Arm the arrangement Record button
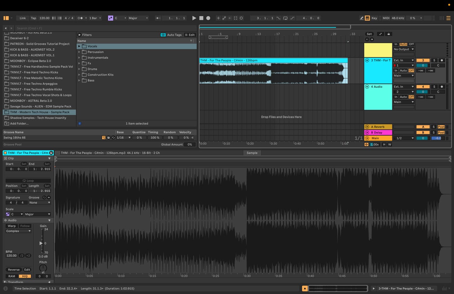Screen dimensions: 454x294 point(208,18)
